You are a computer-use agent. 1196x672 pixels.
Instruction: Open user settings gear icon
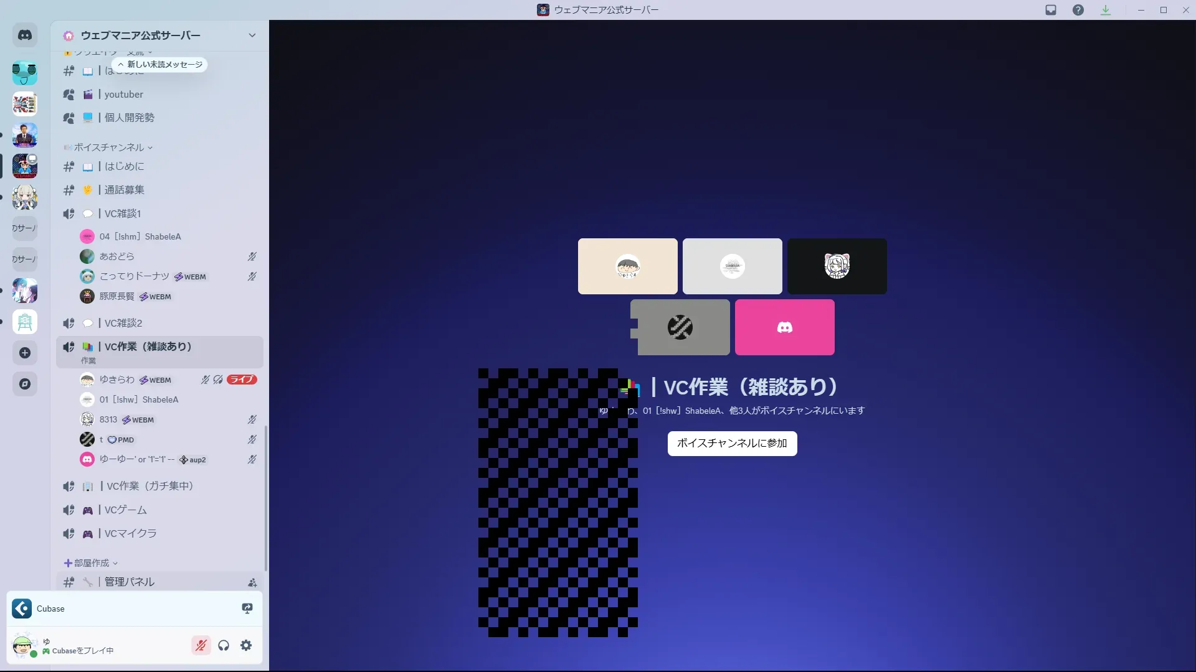(x=246, y=645)
